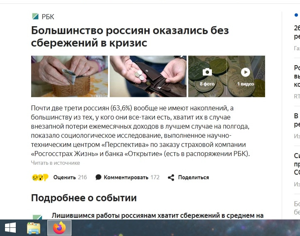Open the РБК source name link
The image size is (300, 236).
tap(48, 17)
